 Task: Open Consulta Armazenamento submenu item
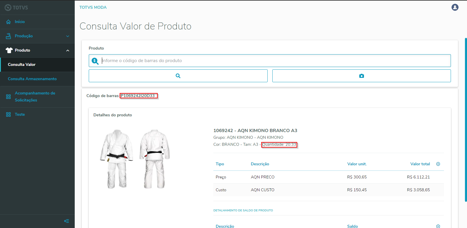point(37,79)
